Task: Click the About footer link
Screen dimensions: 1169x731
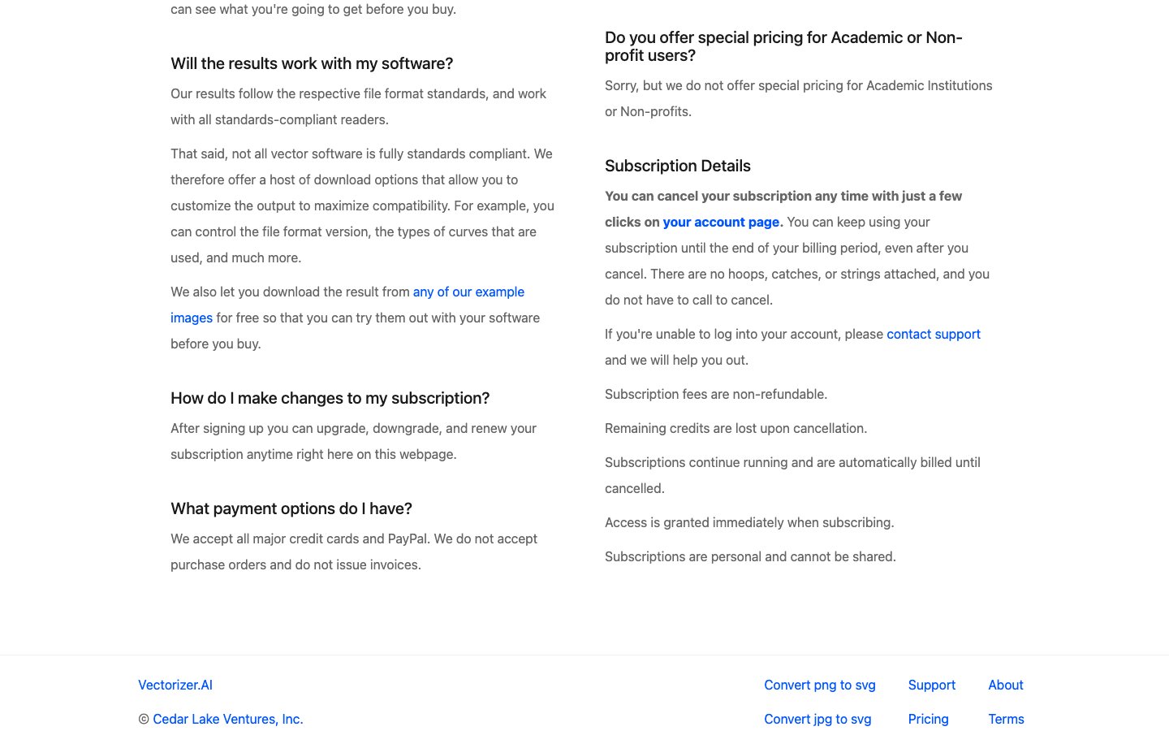Action: 1005,685
